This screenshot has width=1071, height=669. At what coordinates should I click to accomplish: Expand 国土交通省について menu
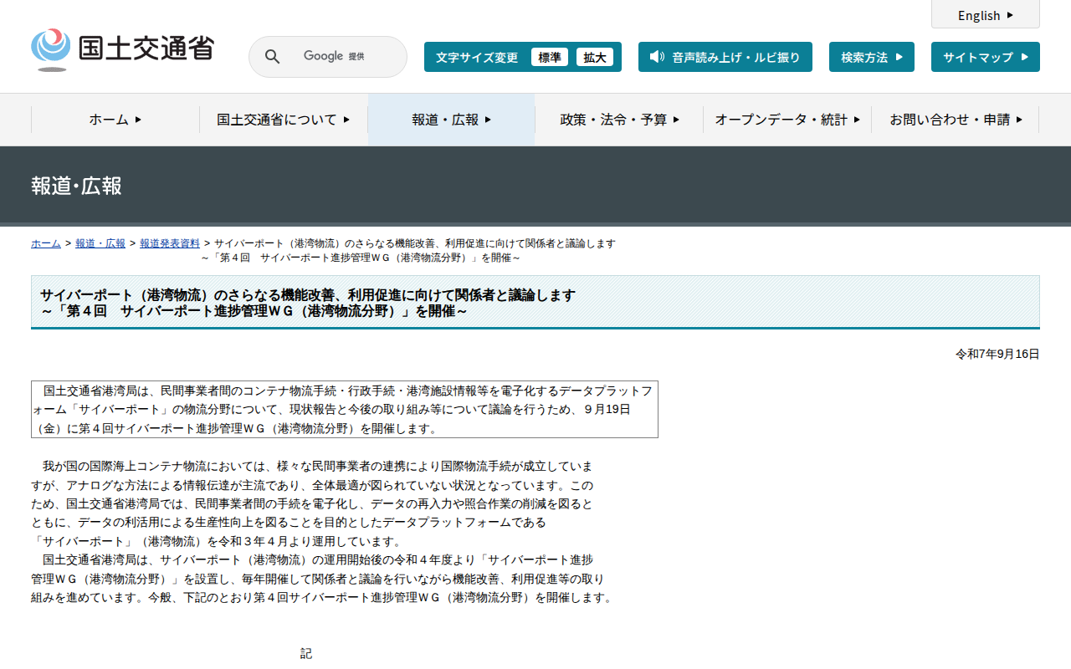click(283, 120)
